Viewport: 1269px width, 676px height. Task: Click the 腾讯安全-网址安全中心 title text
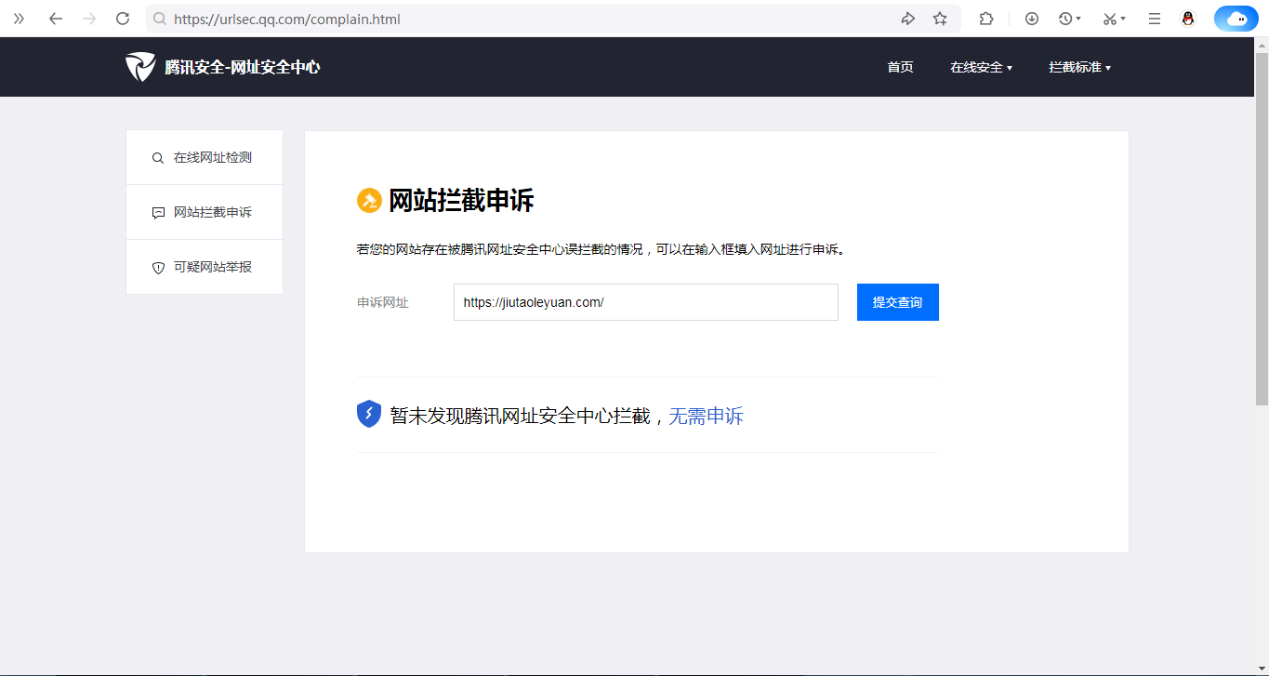pyautogui.click(x=243, y=67)
